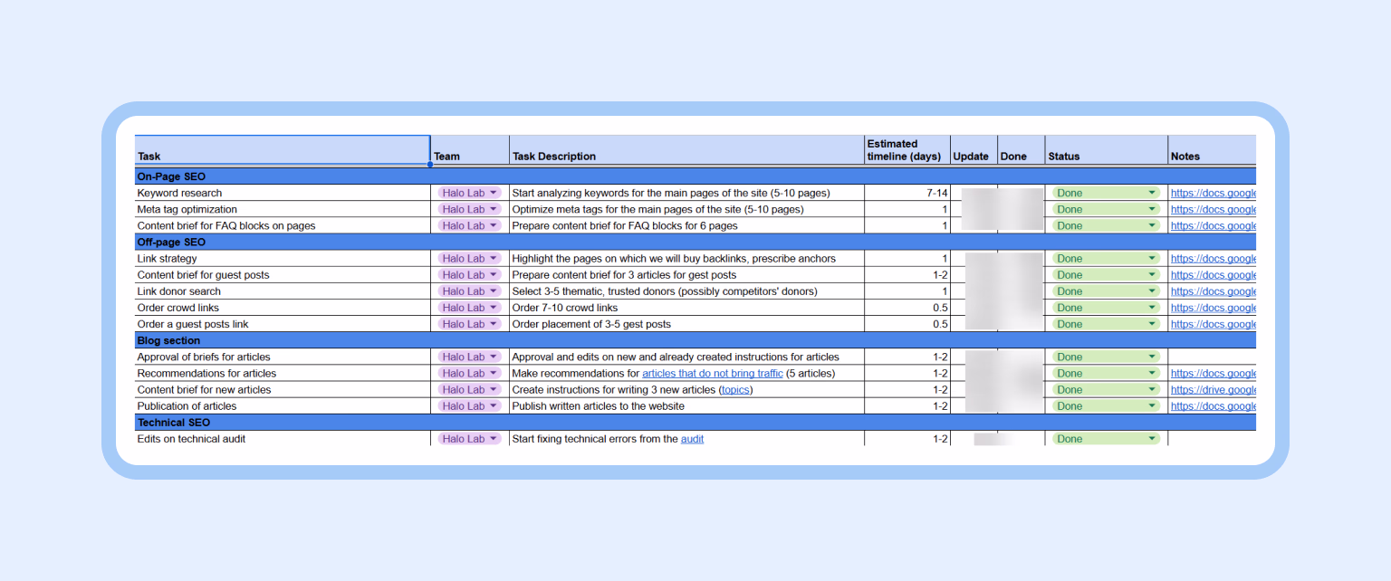Screen dimensions: 1391x581
Task: Select the Team column header
Action: [x=470, y=150]
